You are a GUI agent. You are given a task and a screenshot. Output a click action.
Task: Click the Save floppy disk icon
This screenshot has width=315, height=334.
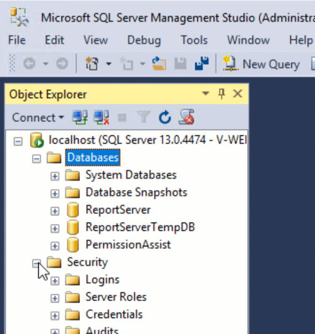coord(181,63)
